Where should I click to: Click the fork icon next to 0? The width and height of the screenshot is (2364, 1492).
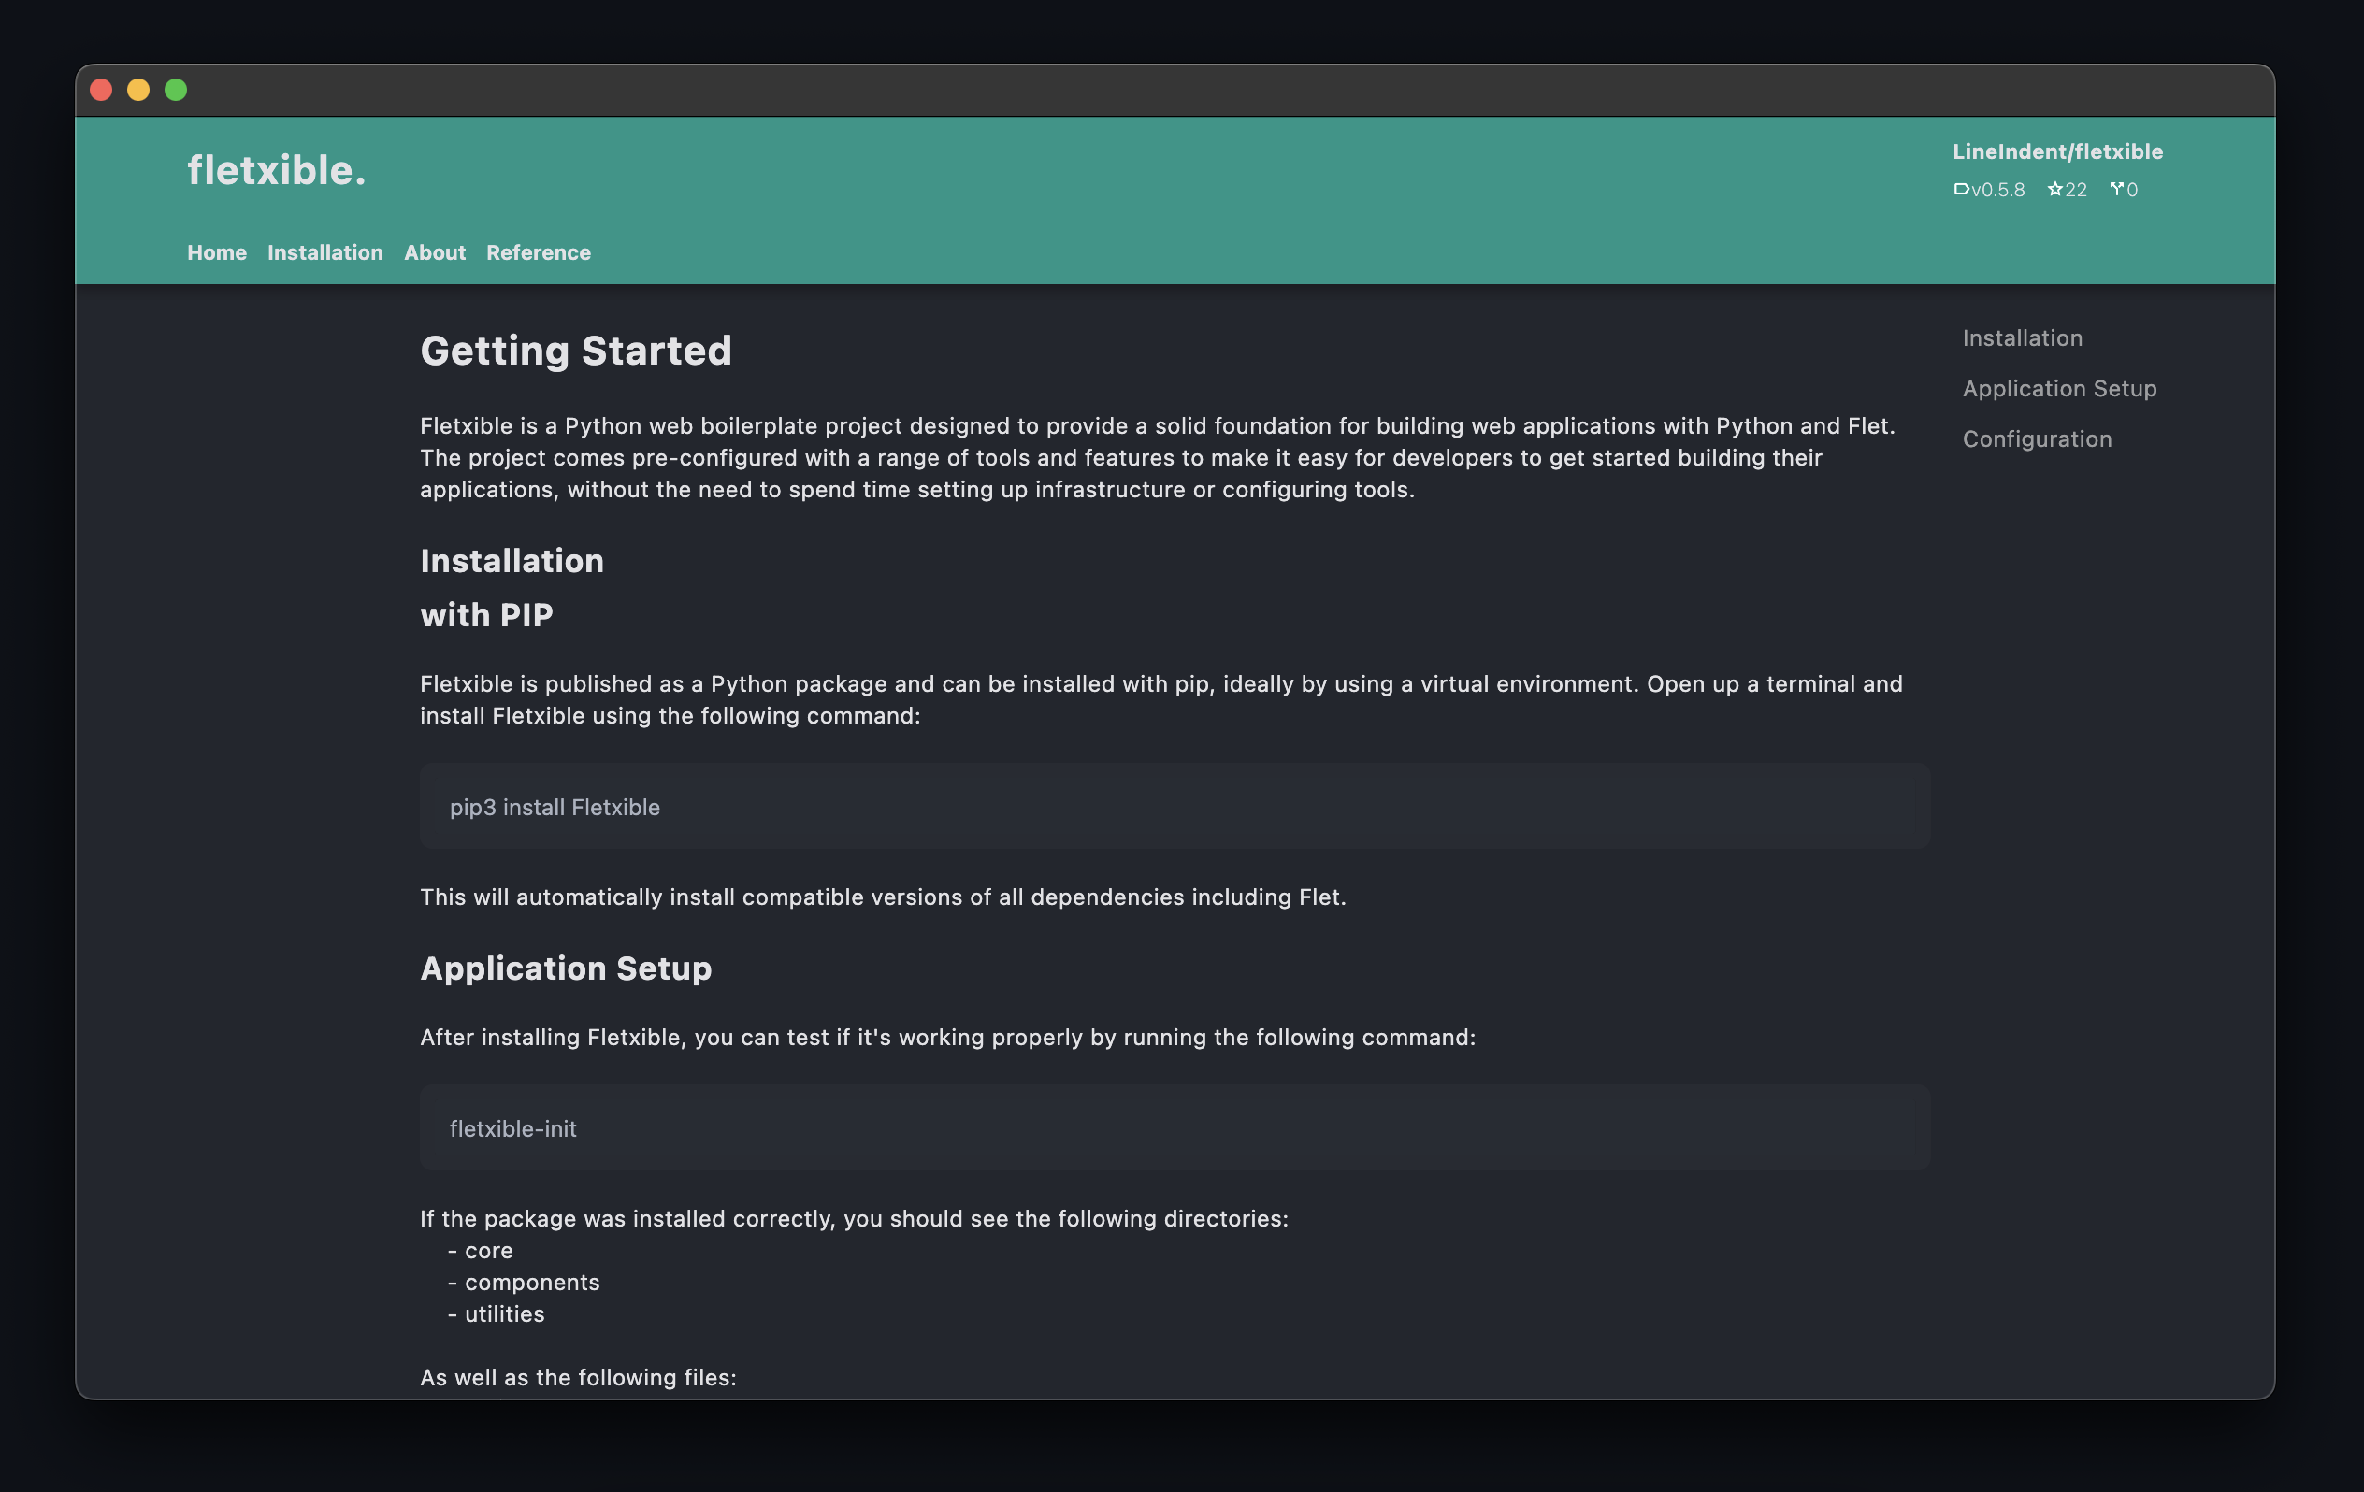2116,190
